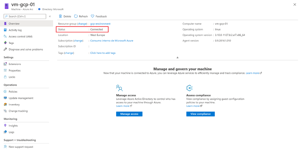Image resolution: width=302 pixels, height=154 pixels.
Task: Click the Policies icon
Action: [x=5, y=91]
